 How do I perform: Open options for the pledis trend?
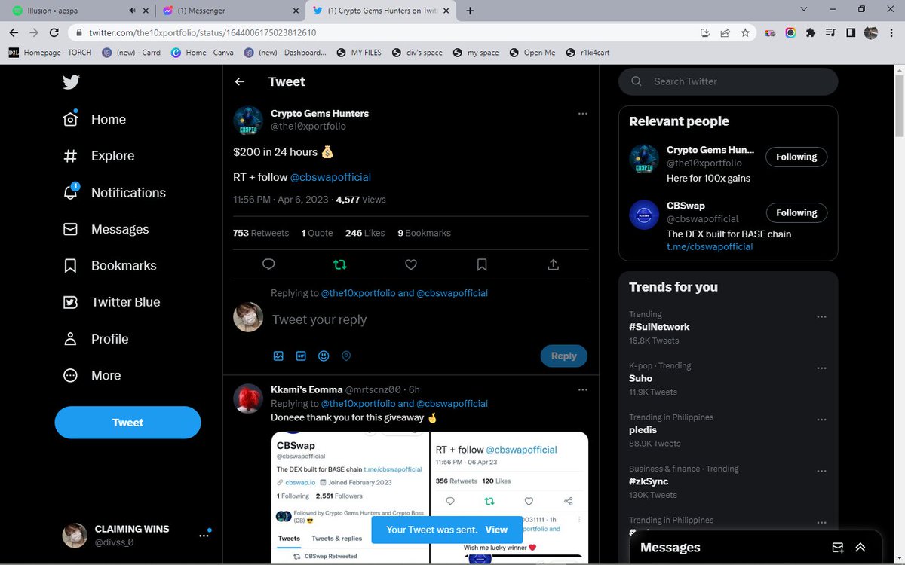[x=821, y=420]
